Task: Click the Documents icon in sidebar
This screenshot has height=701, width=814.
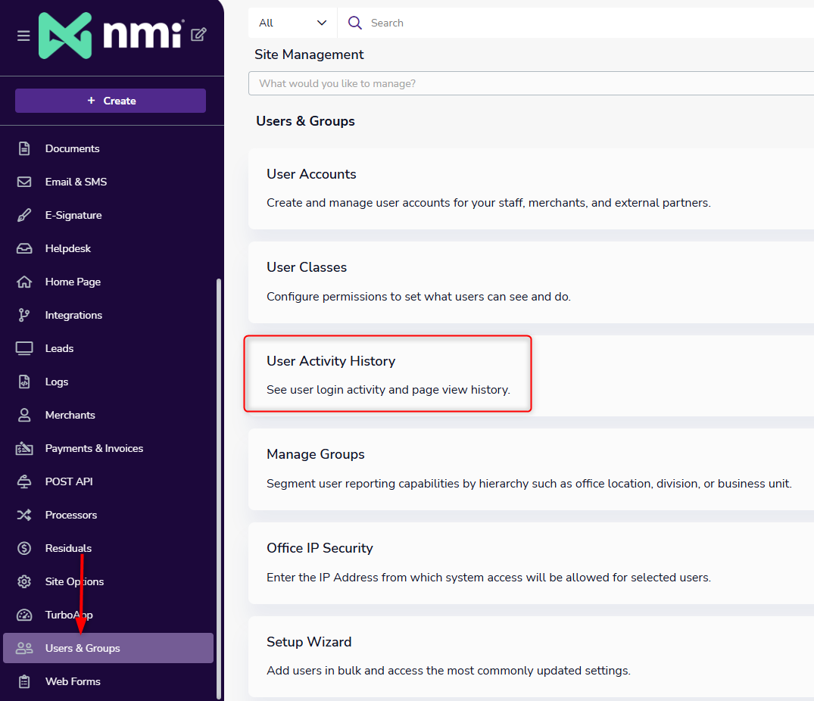Action: click(x=24, y=148)
